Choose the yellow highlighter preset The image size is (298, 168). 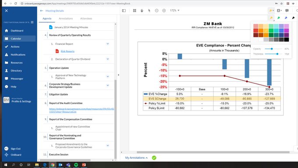coord(271,18)
